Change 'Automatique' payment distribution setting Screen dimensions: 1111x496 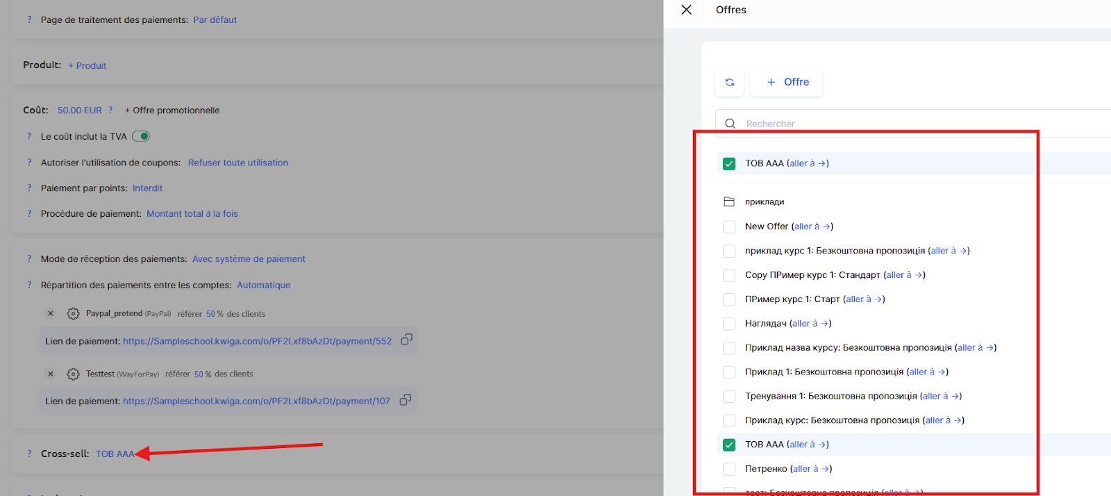click(263, 285)
